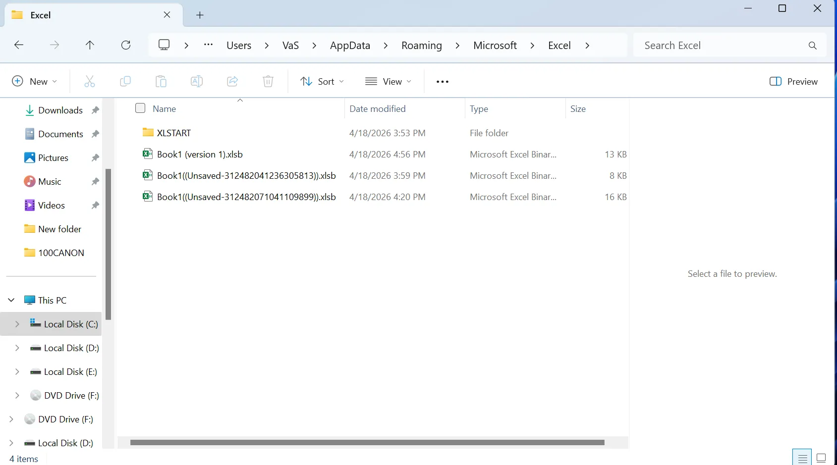Image resolution: width=837 pixels, height=465 pixels.
Task: Go up one folder level
Action: pos(90,45)
